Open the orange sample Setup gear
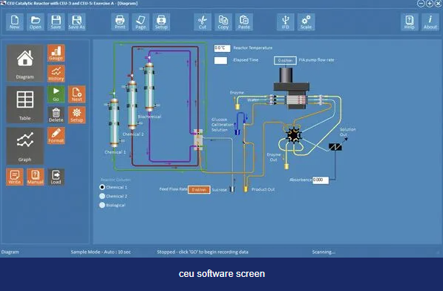Image resolution: width=443 pixels, height=291 pixels. [76, 115]
